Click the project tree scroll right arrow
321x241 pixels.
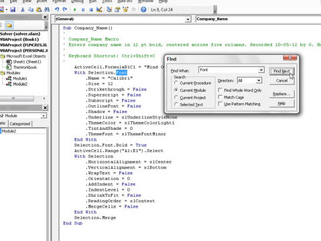point(44,98)
